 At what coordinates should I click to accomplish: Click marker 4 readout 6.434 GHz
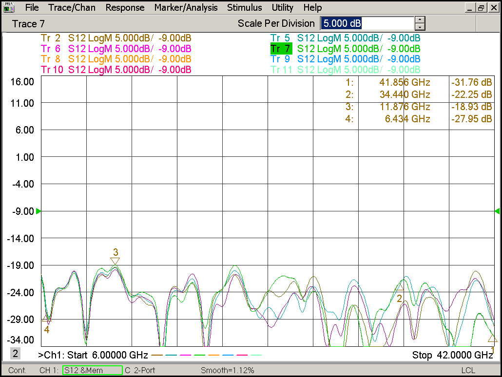click(x=407, y=119)
